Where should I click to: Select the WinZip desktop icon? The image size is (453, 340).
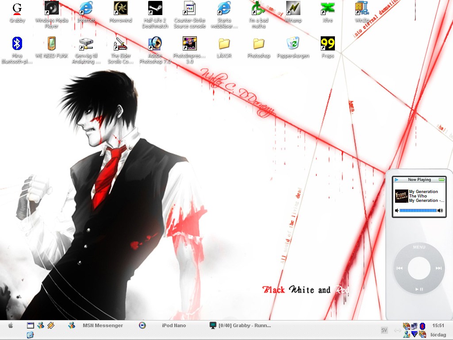(x=362, y=8)
